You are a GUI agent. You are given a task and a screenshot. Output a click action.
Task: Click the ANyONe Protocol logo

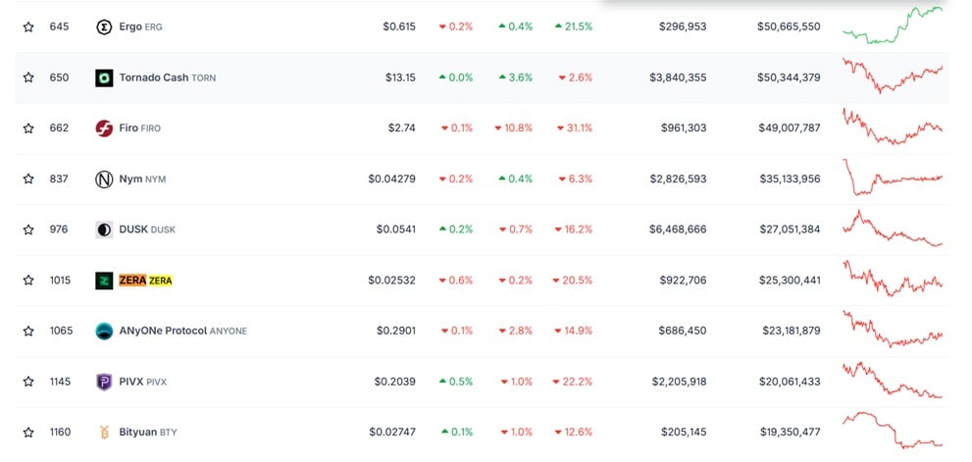104,332
